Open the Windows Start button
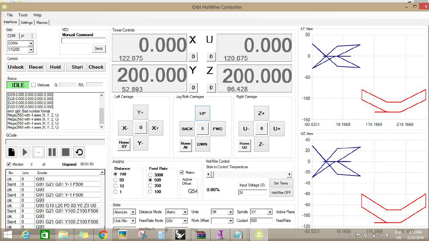 8,235
